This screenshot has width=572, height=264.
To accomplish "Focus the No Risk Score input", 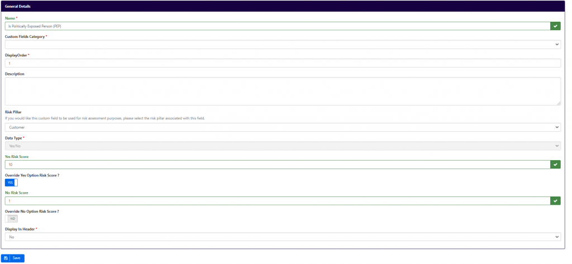I will (278, 200).
